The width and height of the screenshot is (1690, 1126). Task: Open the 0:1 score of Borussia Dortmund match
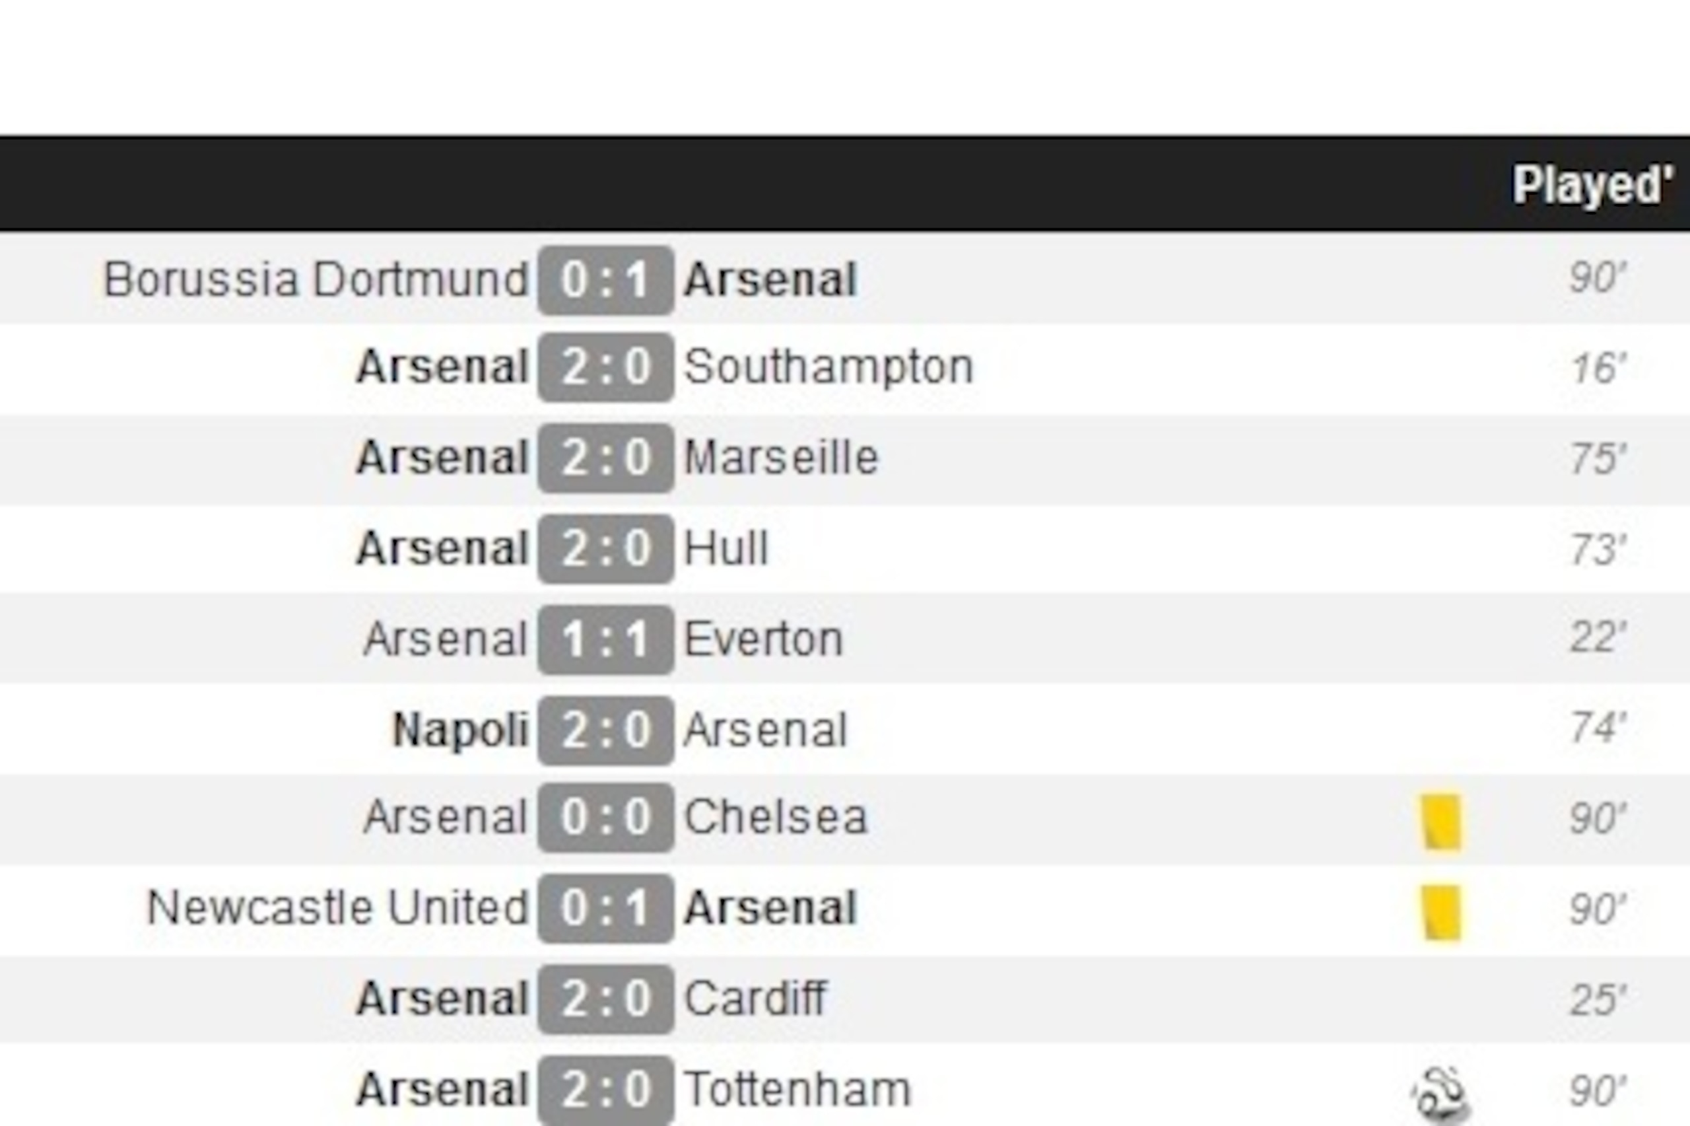point(607,280)
